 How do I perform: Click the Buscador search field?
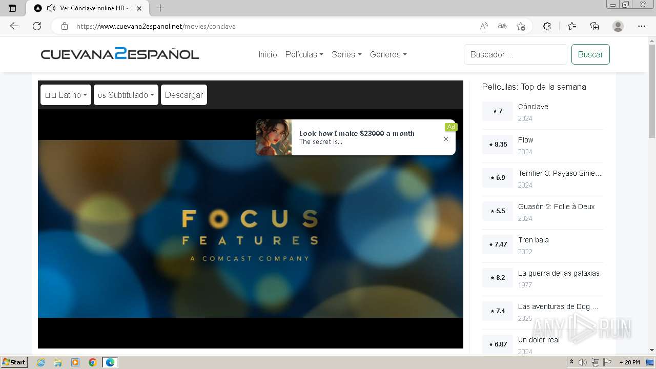(x=516, y=54)
